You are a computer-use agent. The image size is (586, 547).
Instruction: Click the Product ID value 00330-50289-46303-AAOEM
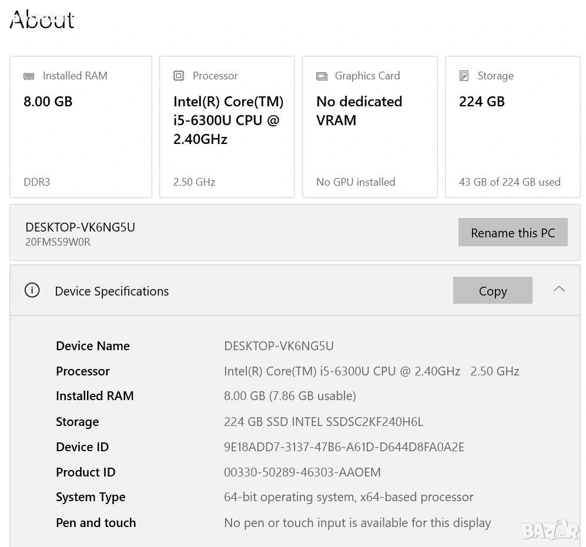[302, 472]
